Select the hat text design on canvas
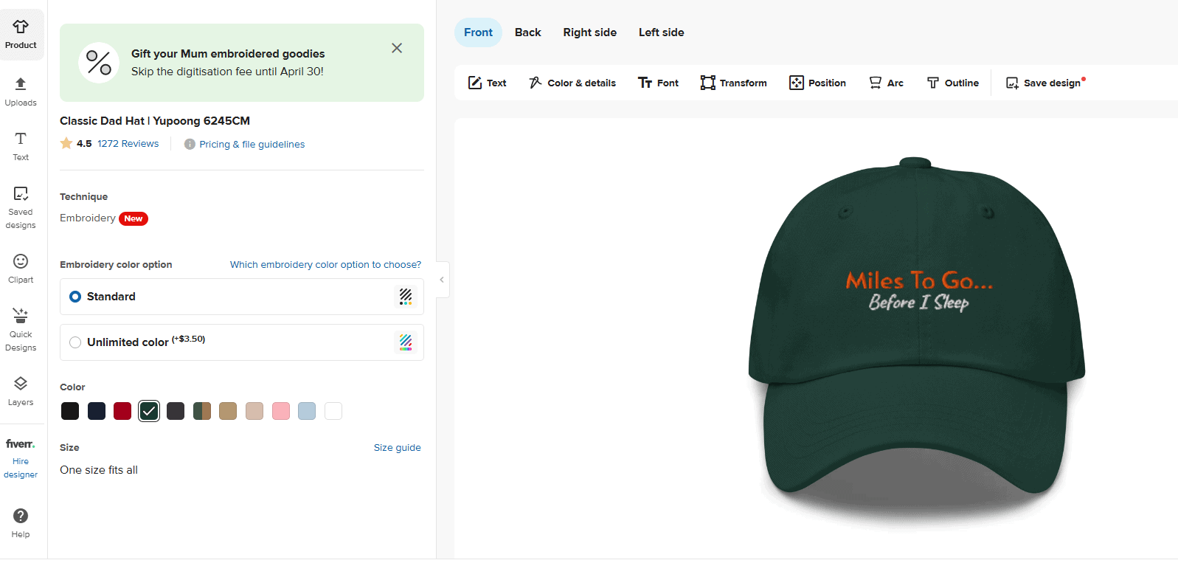The height and width of the screenshot is (563, 1178). click(918, 291)
